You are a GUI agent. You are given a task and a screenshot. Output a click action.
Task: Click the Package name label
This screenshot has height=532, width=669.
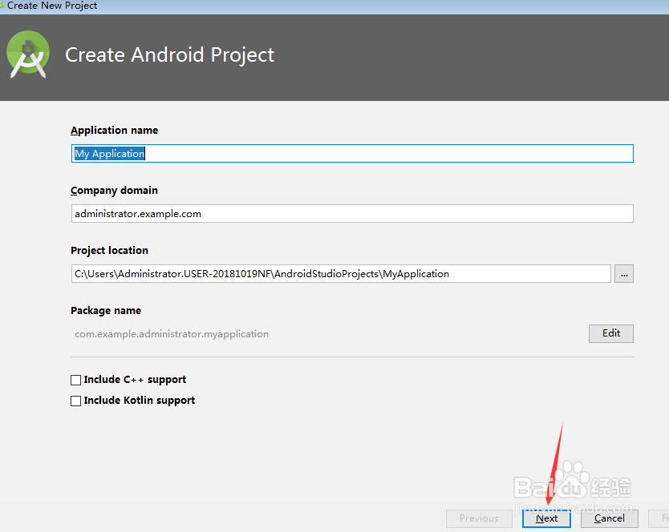(x=106, y=310)
